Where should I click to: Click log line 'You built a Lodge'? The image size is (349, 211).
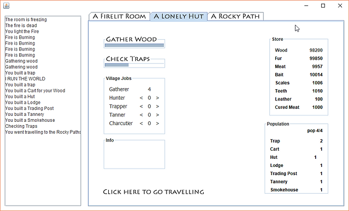click(23, 102)
